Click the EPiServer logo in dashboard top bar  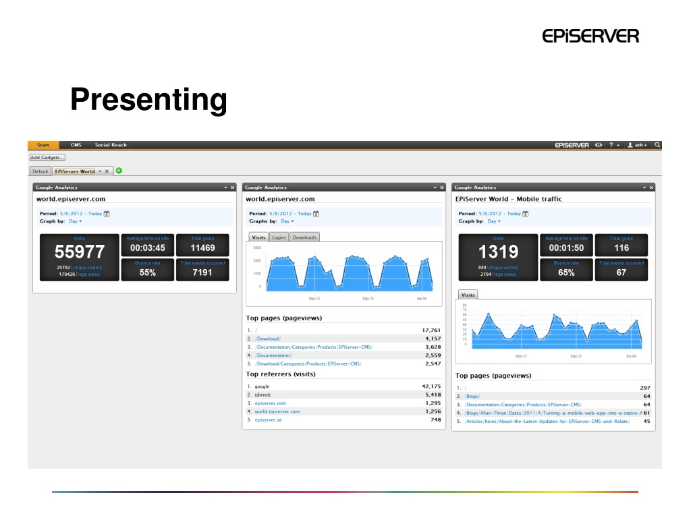pyautogui.click(x=572, y=145)
